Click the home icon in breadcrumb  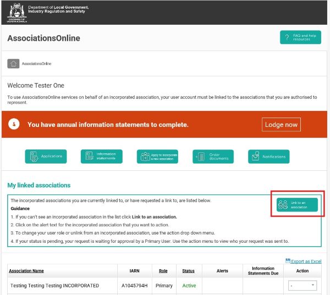[13, 64]
